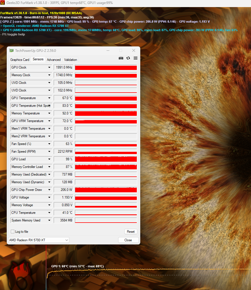Open the GPU VRM Temperature dropdown
This screenshot has width=251, height=290.
point(49,121)
